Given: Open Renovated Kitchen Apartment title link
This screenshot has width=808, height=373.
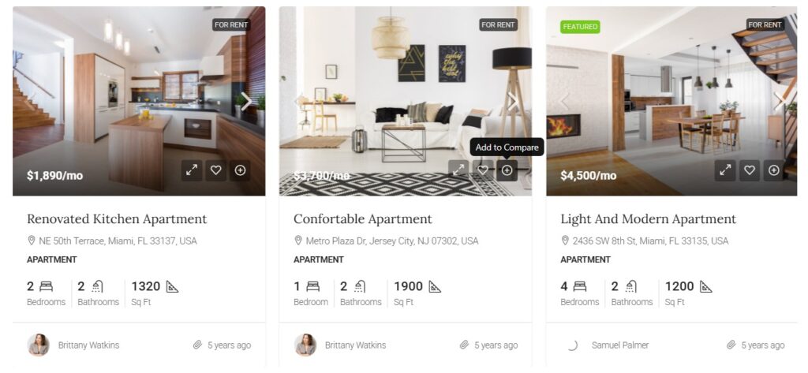Looking at the screenshot, I should point(117,219).
